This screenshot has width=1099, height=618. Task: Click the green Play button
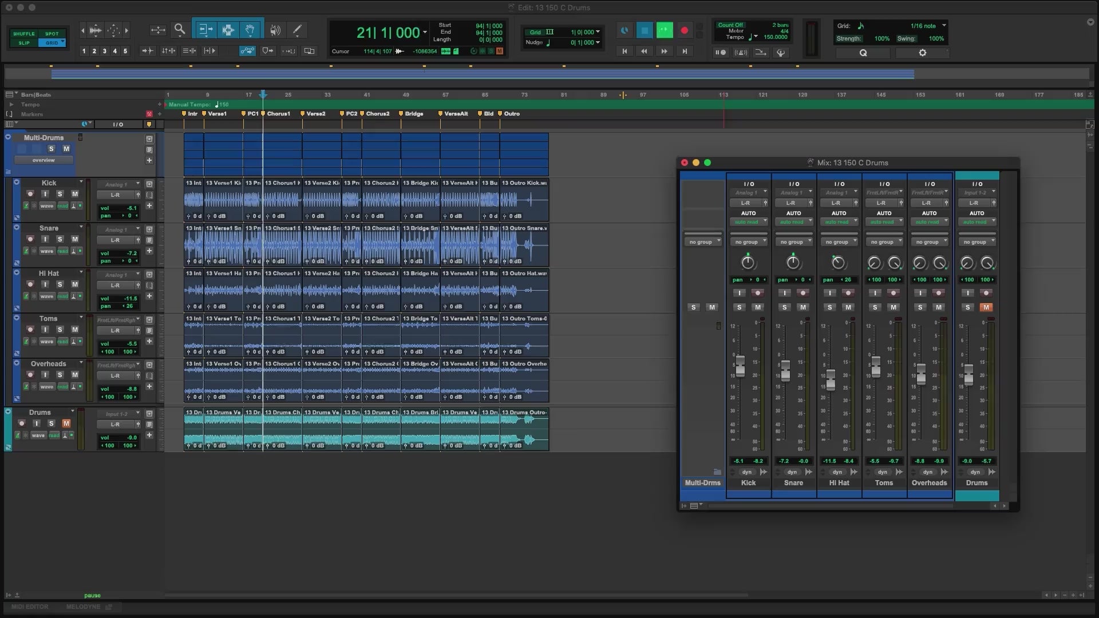tap(665, 30)
